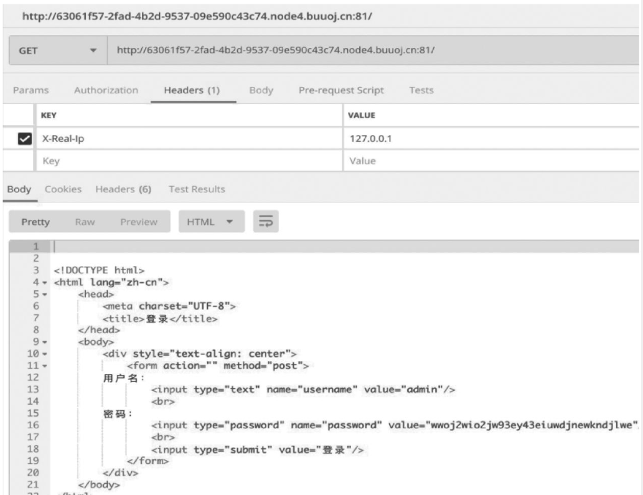The height and width of the screenshot is (495, 643).
Task: Click the empty Key field
Action: [189, 161]
